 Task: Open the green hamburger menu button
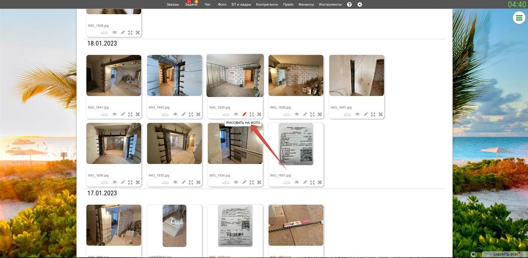[x=519, y=18]
